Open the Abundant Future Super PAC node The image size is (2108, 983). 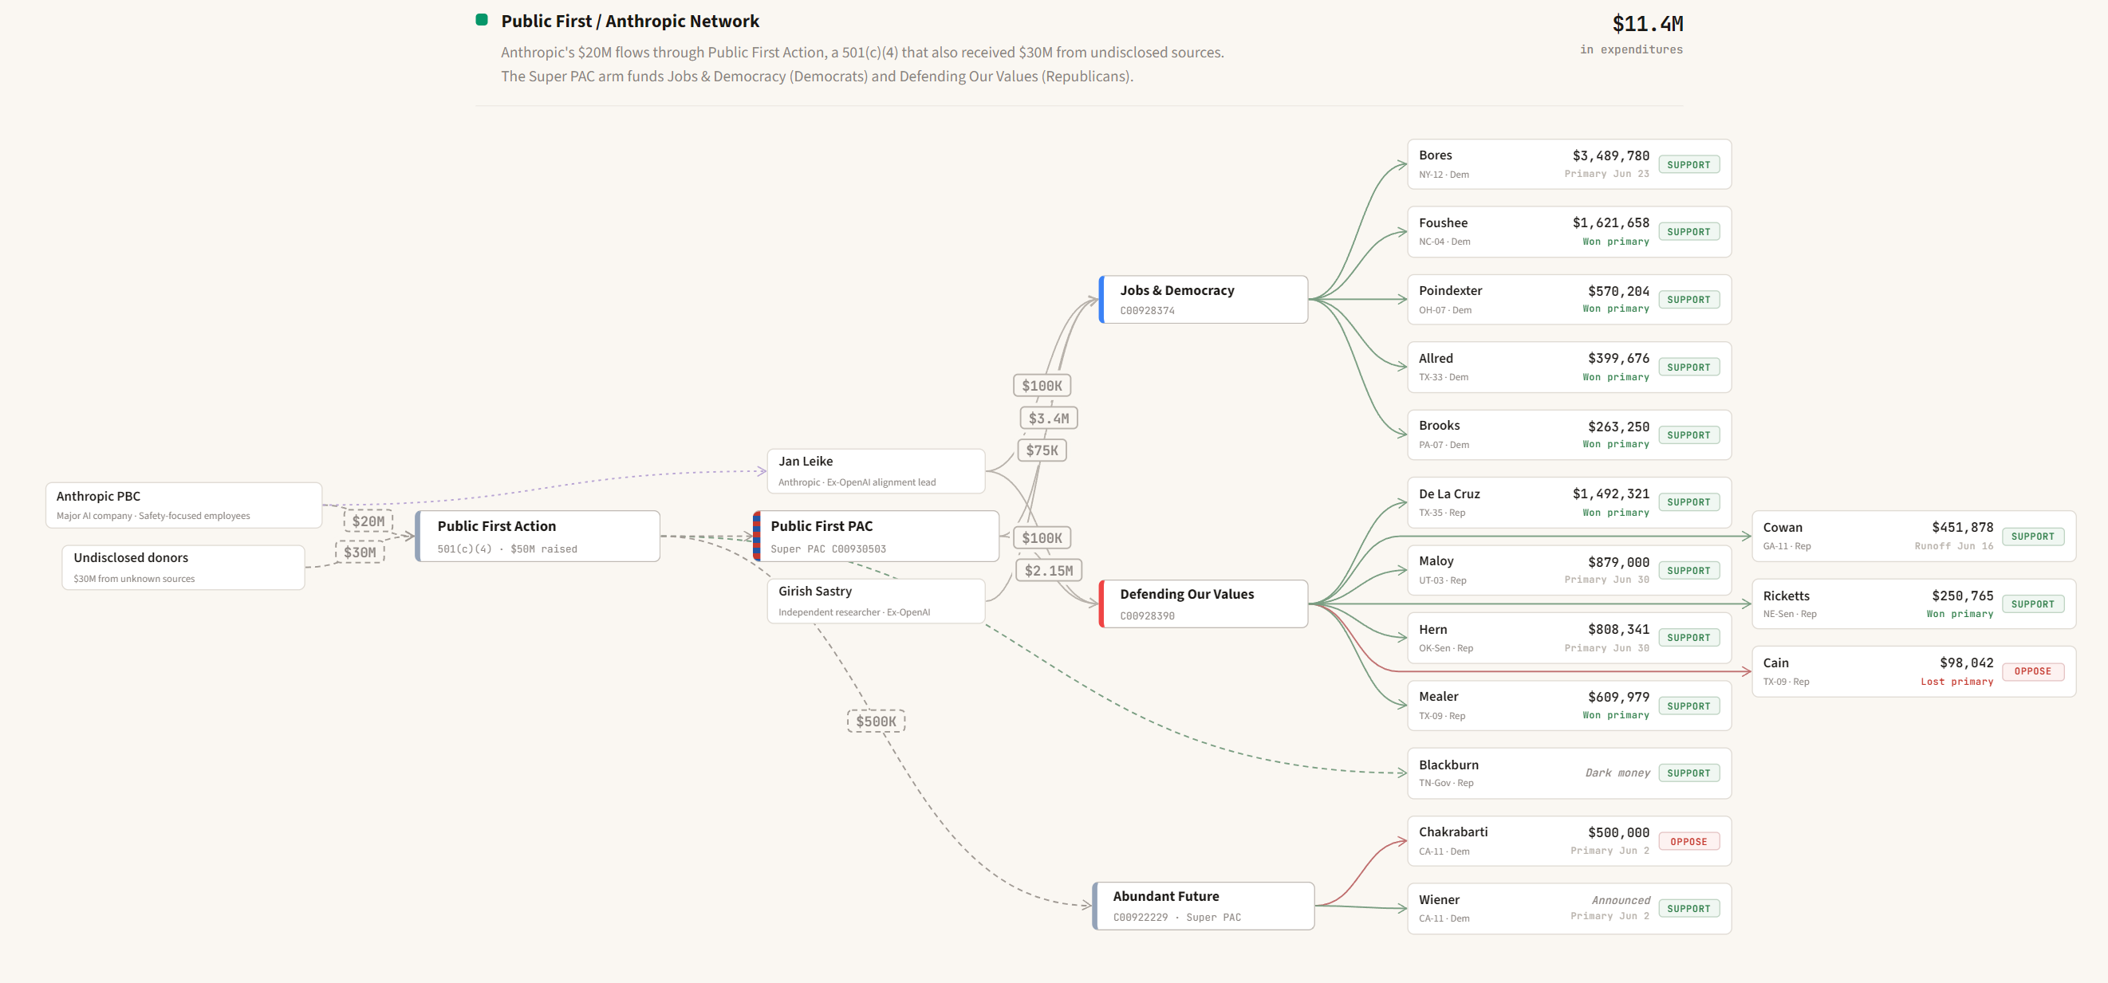pyautogui.click(x=1203, y=906)
